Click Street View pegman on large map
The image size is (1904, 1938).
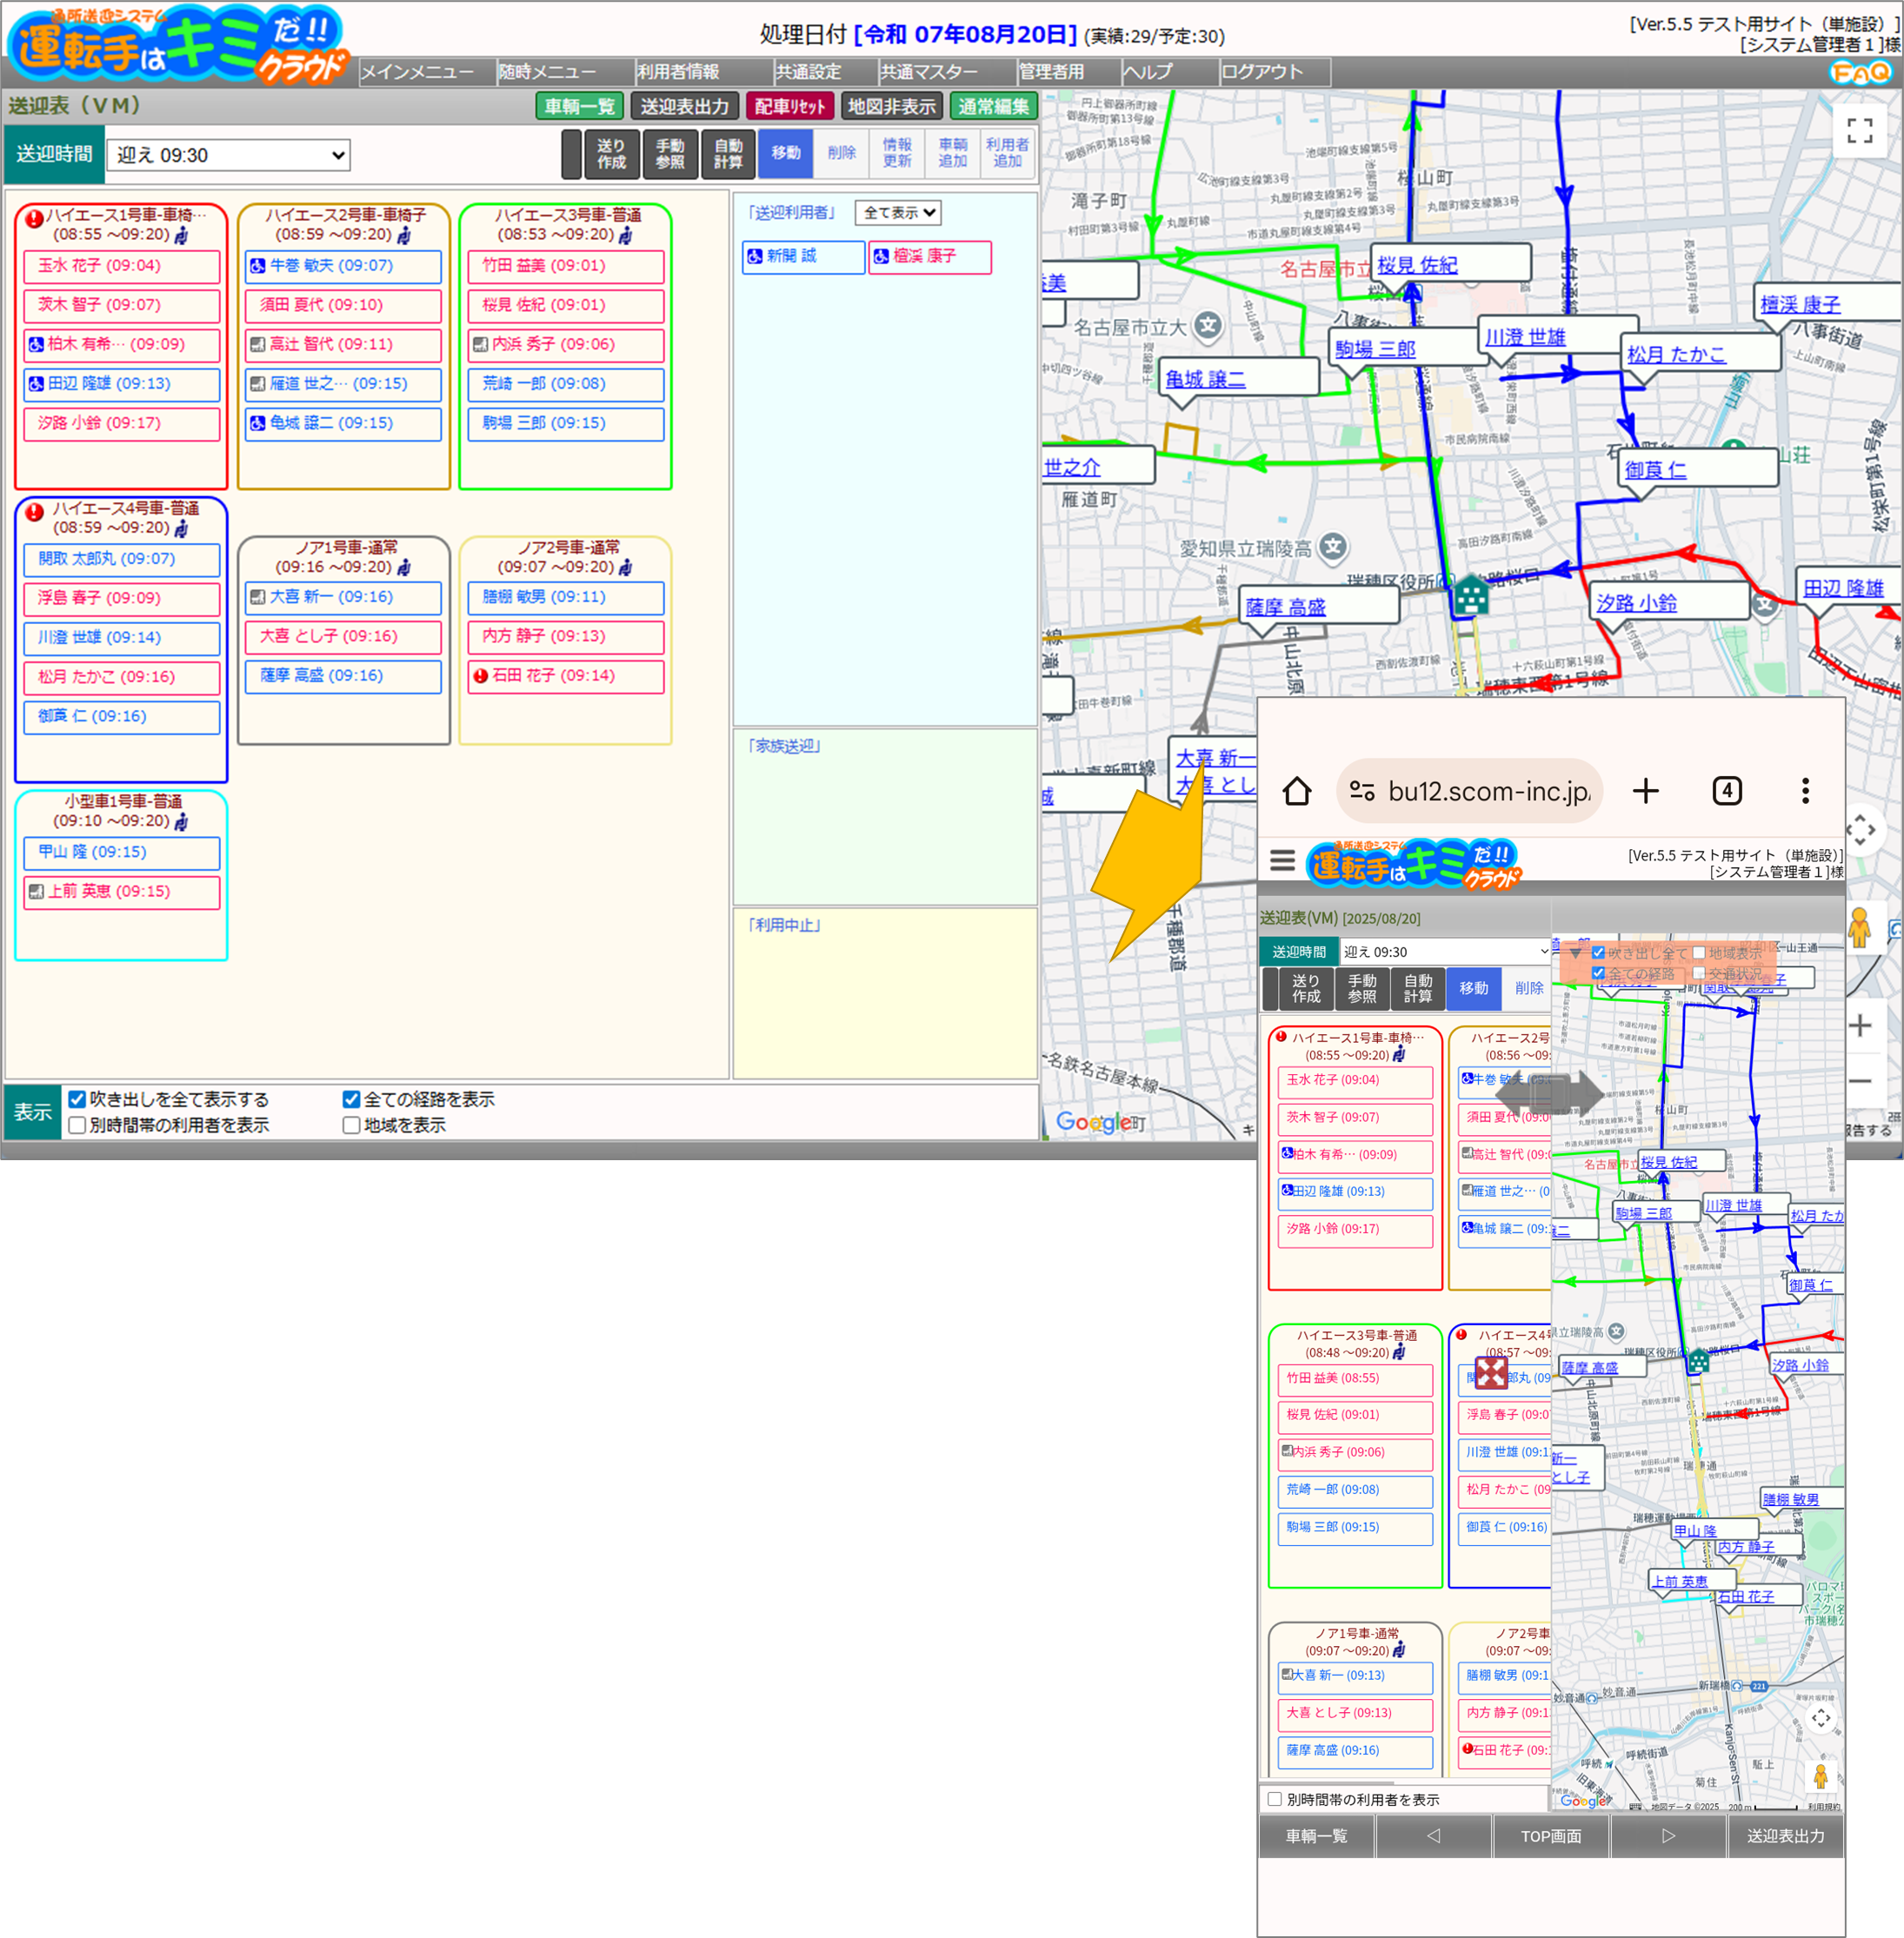(x=1858, y=927)
